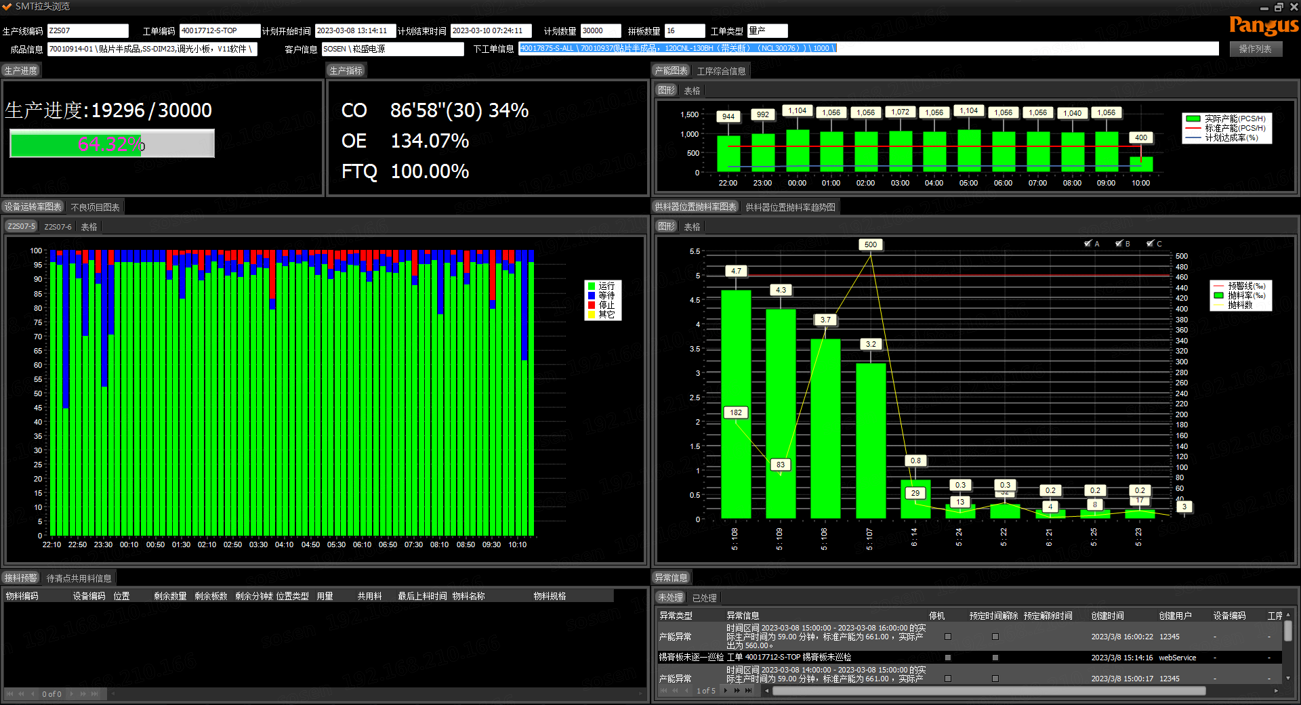
Task: Click fast-forward pages icon in 异常信息 pager
Action: click(x=737, y=691)
